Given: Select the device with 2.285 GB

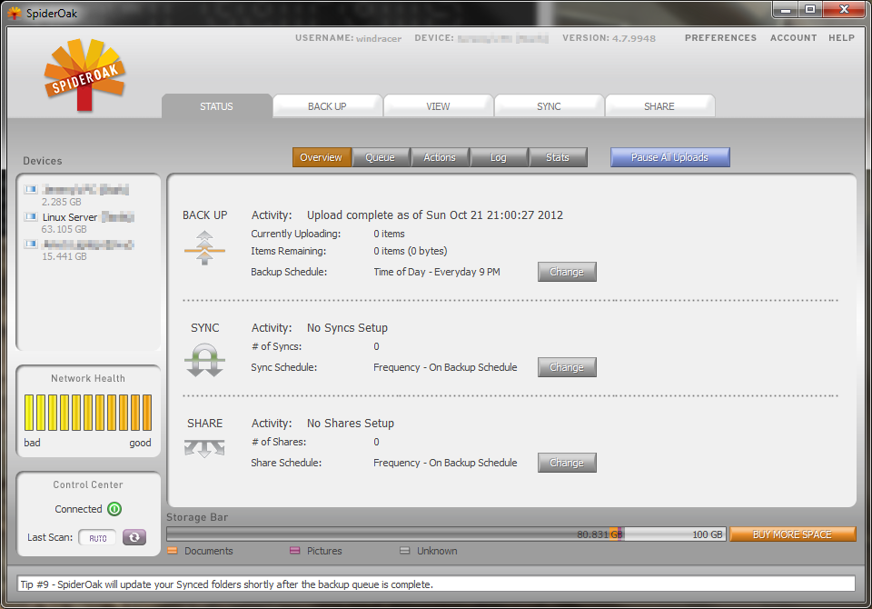Looking at the screenshot, I should [x=76, y=195].
